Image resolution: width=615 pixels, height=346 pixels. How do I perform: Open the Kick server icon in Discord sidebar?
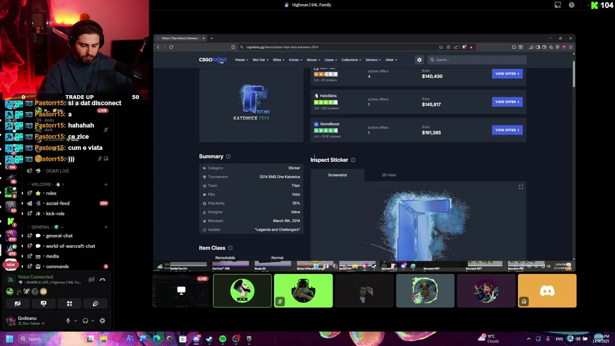point(11,221)
